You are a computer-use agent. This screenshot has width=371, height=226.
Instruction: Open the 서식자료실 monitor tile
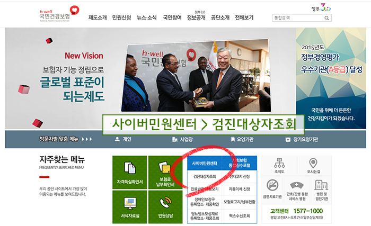(130, 207)
